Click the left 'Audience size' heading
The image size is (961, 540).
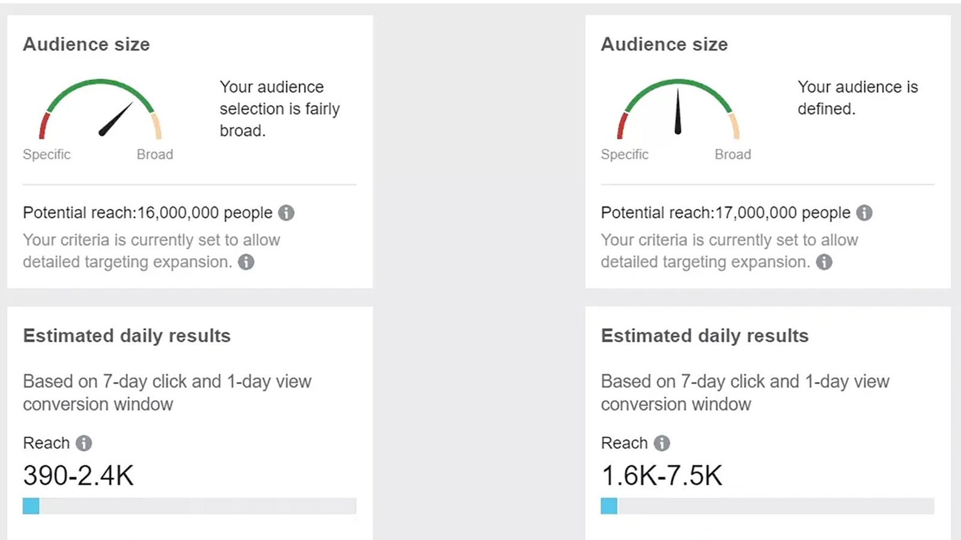[x=86, y=44]
